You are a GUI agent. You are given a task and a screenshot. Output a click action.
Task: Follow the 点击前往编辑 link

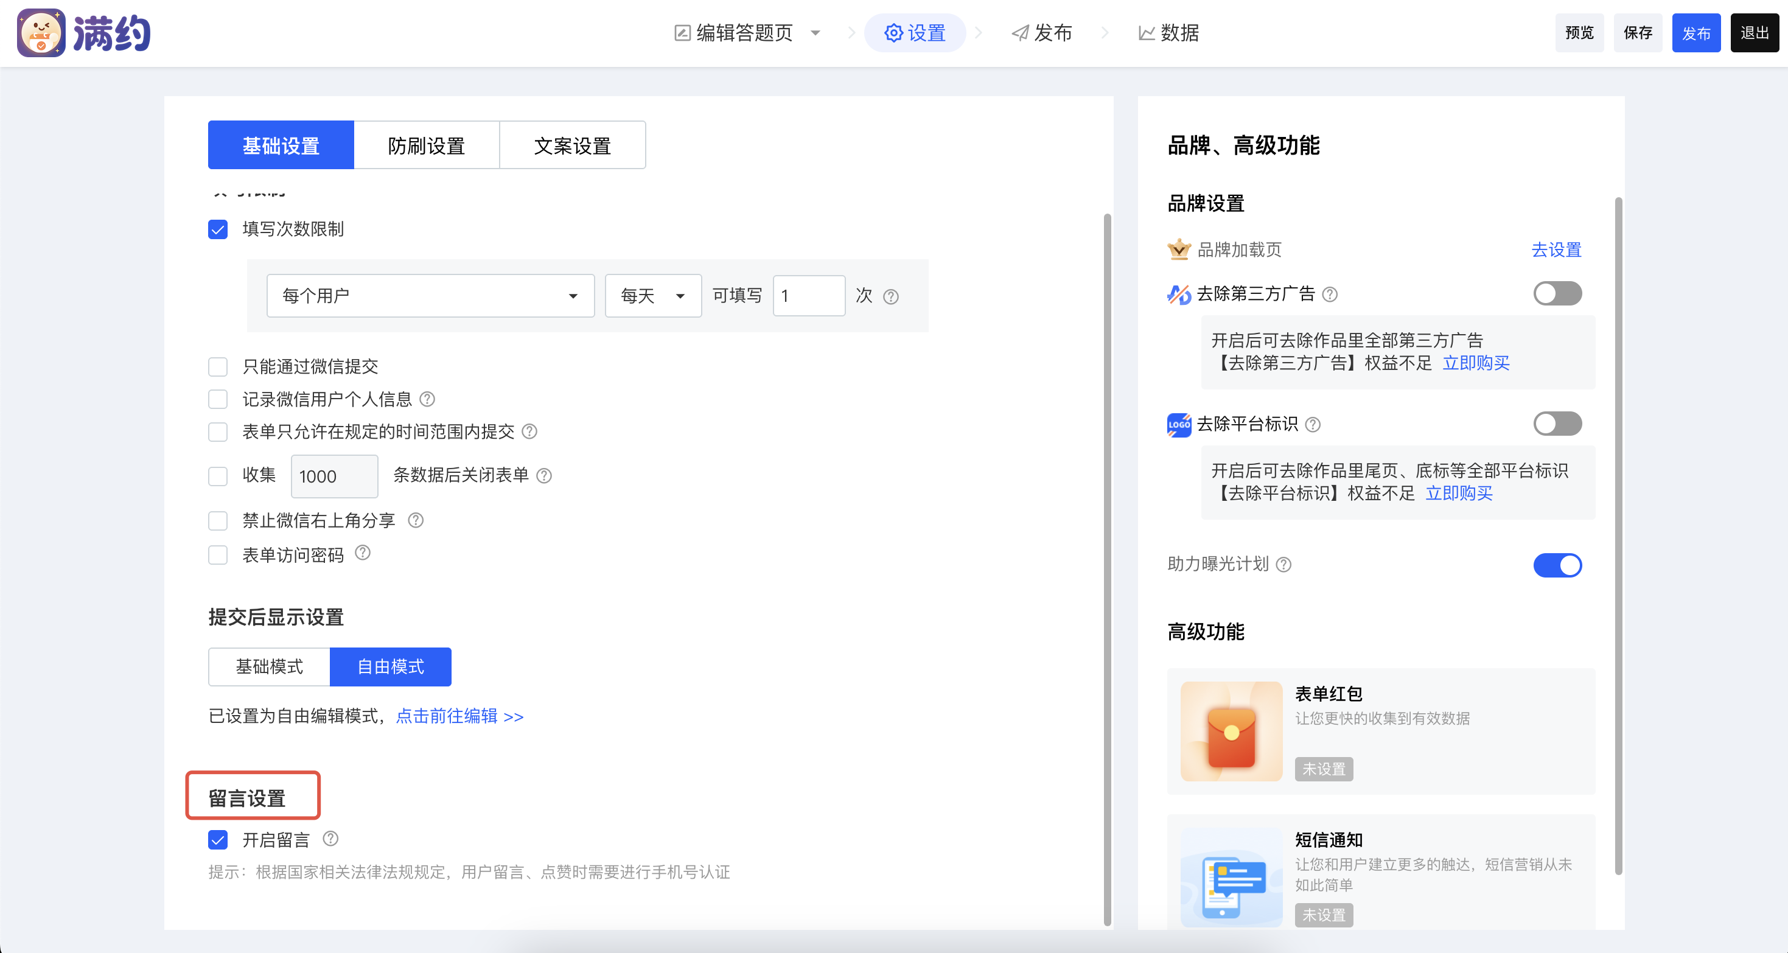click(x=459, y=716)
